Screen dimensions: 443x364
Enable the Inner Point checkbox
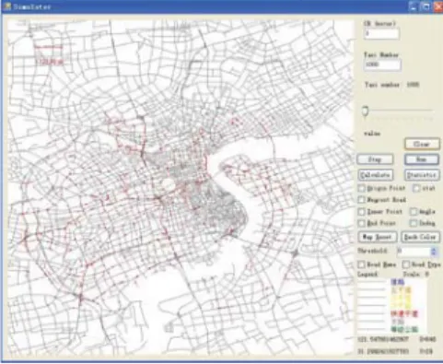click(x=362, y=212)
